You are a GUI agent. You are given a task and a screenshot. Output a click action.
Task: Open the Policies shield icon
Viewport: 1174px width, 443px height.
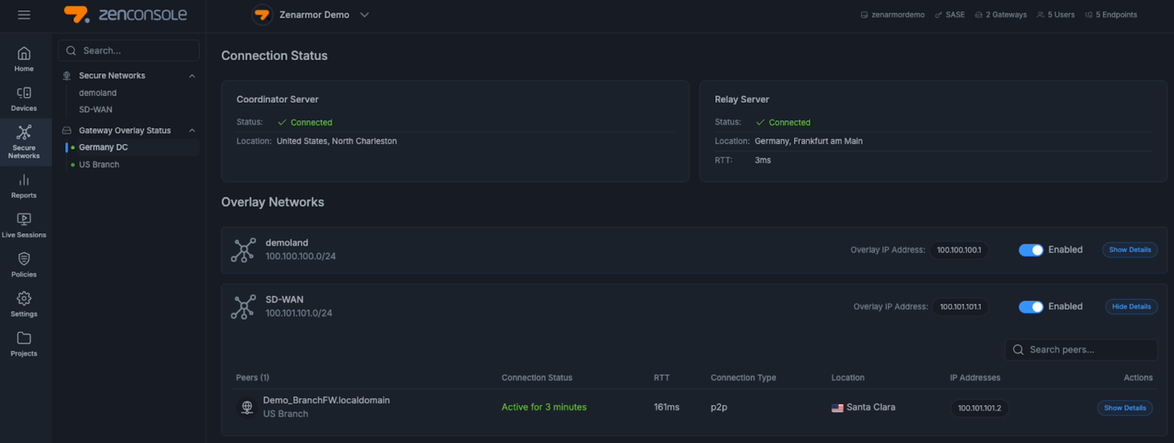(24, 265)
